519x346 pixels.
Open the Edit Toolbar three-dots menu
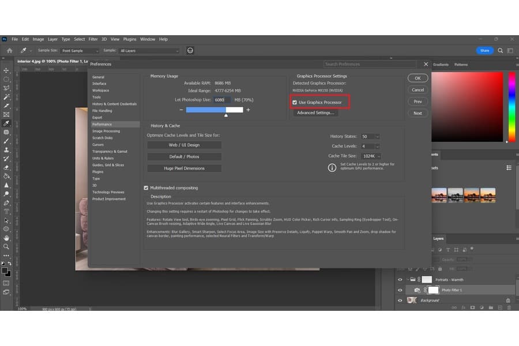[6, 255]
